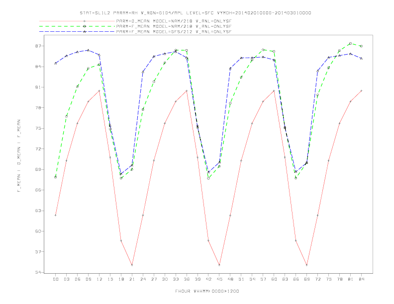Click the y-axis tick label 63
Viewport: 394px width, 304px height.
(38, 211)
